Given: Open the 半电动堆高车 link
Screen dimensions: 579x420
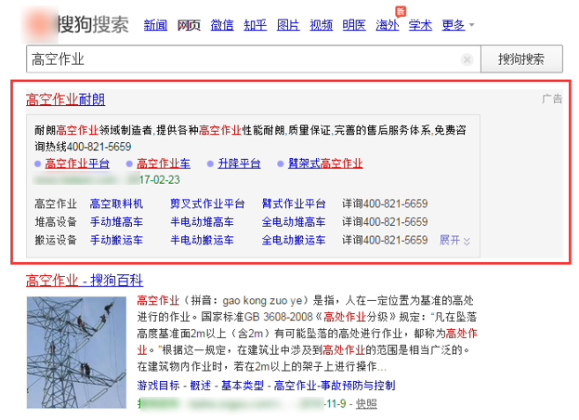Looking at the screenshot, I should point(202,222).
